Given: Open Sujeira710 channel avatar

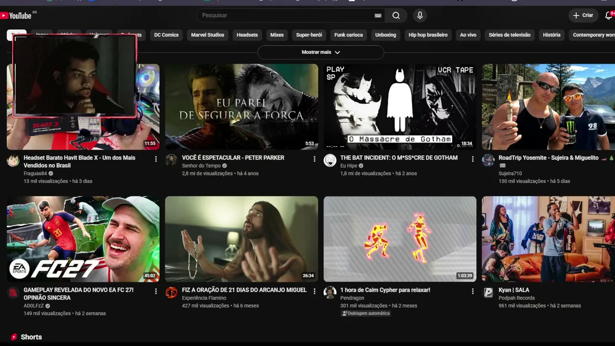Looking at the screenshot, I should point(488,161).
